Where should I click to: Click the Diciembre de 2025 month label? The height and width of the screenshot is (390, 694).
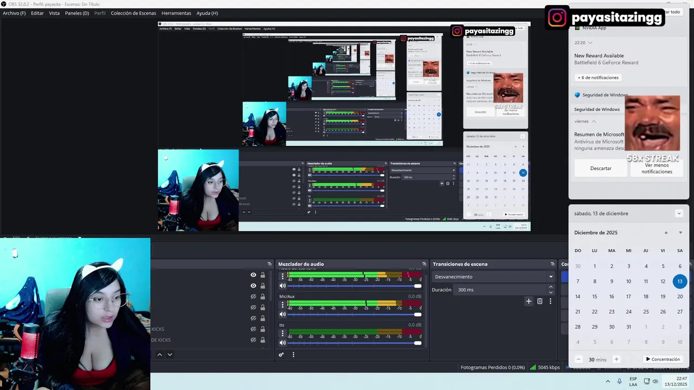(x=596, y=232)
